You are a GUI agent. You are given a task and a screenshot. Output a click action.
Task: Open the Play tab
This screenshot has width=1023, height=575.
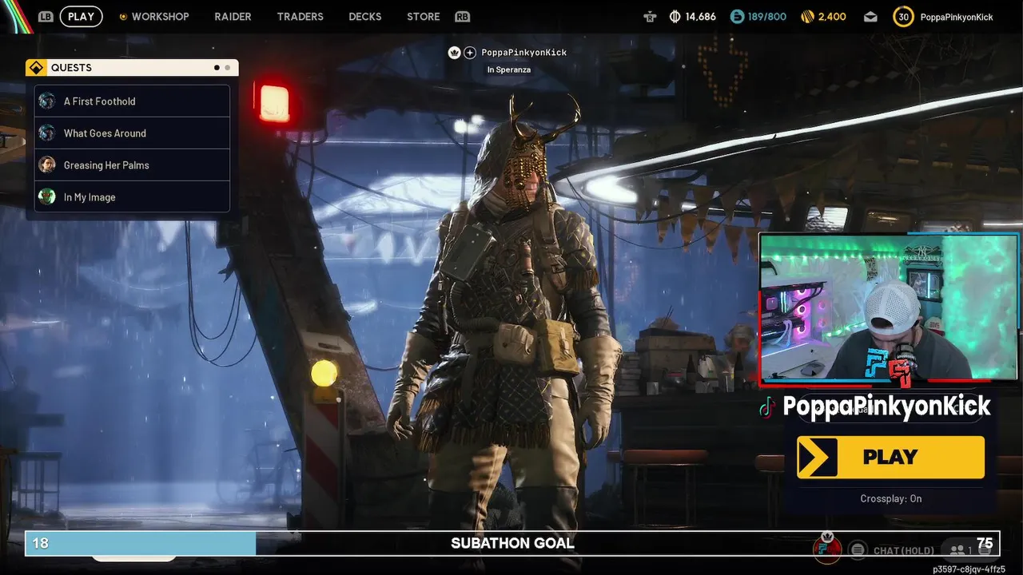tap(81, 16)
